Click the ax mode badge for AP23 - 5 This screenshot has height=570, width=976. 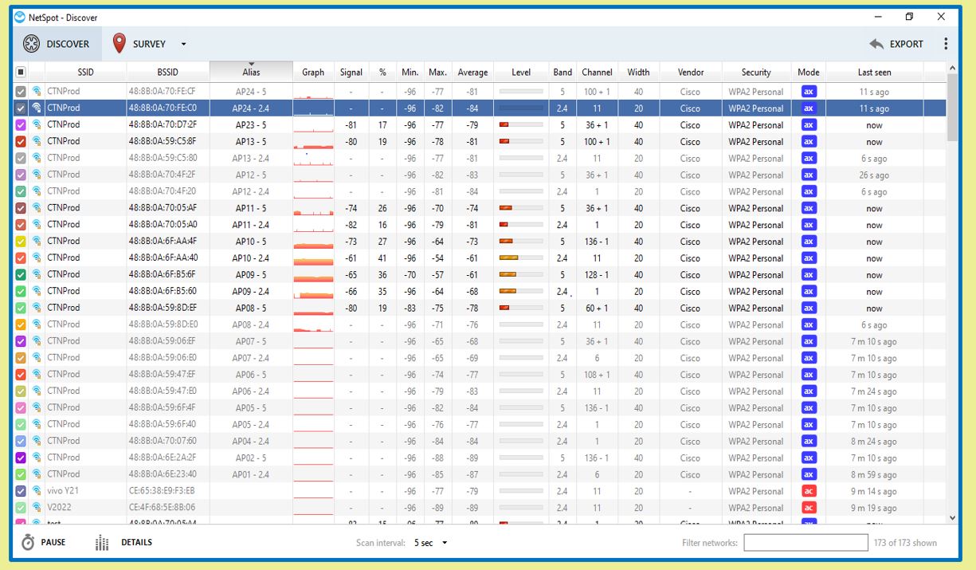(808, 125)
